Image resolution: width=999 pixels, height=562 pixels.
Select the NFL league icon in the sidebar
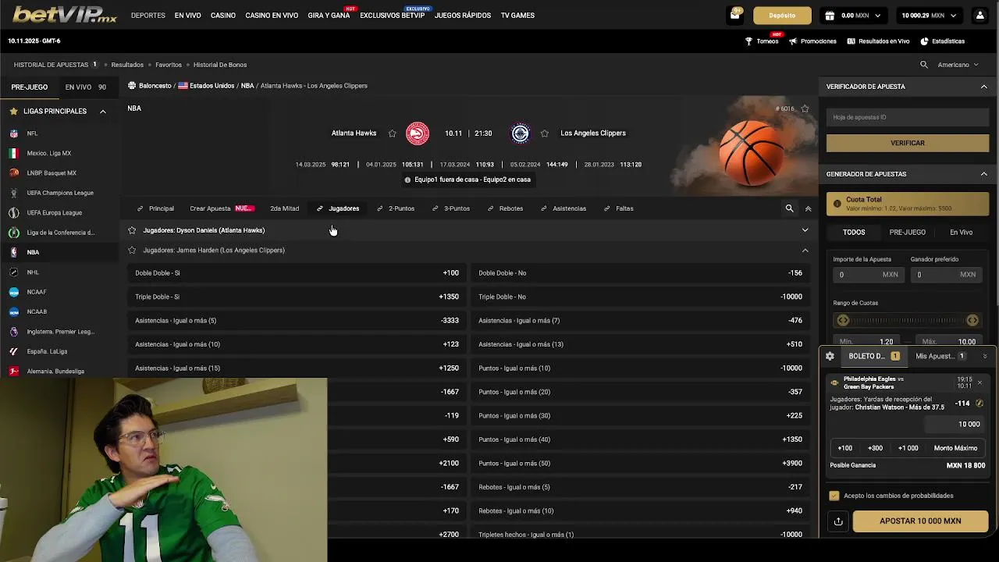13,133
